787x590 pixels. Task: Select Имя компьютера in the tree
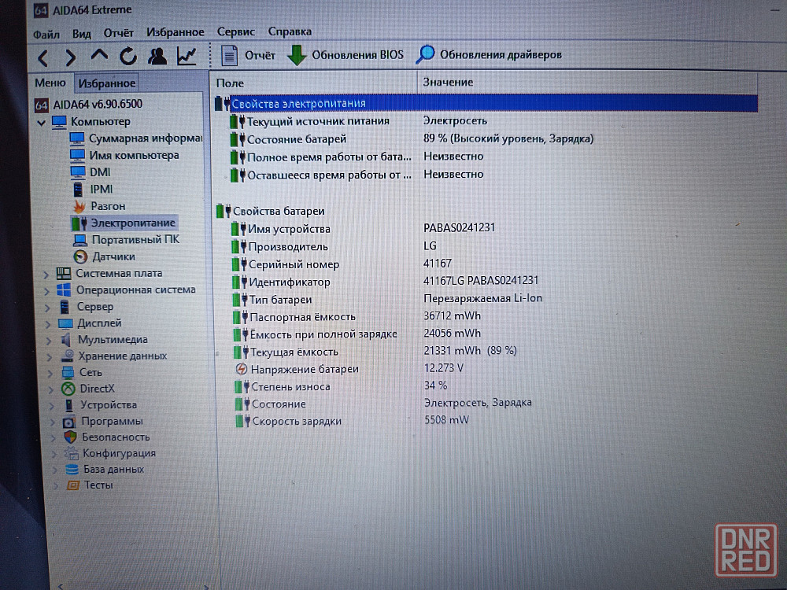pos(134,156)
